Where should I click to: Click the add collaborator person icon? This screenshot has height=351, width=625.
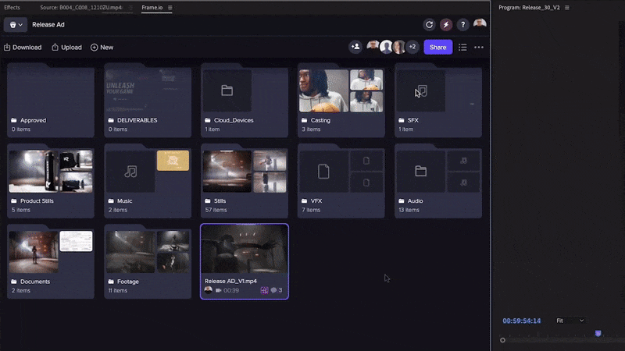pos(355,47)
